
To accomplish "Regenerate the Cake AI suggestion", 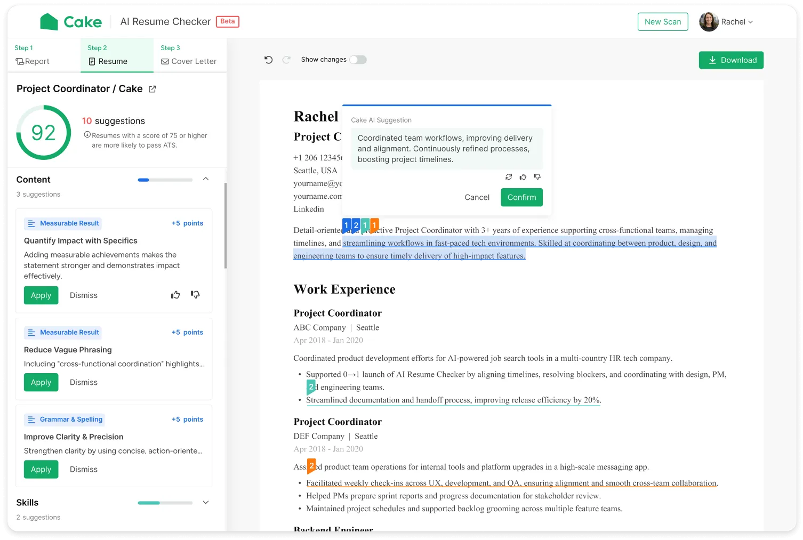I will tap(509, 176).
